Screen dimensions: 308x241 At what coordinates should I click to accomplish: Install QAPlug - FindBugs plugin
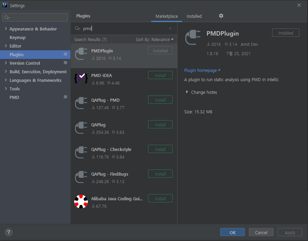(x=160, y=174)
